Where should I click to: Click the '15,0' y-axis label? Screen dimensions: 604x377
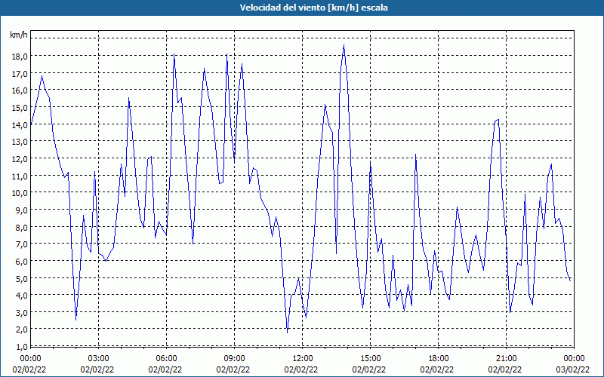20,108
